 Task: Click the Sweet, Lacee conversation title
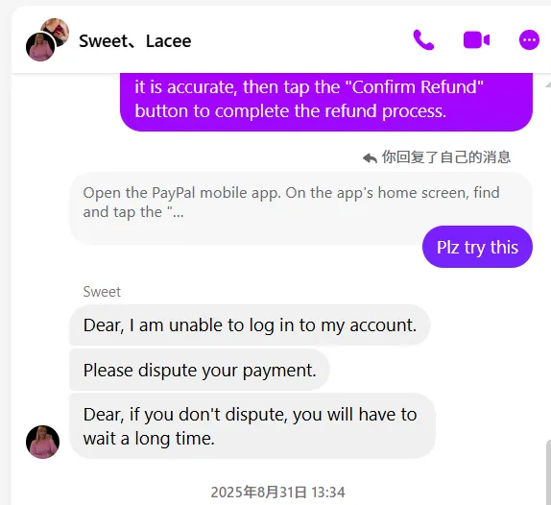click(x=135, y=41)
